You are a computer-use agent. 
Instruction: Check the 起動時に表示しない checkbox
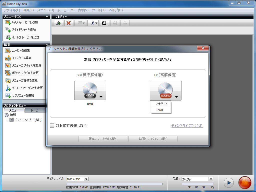pyautogui.click(x=52, y=125)
